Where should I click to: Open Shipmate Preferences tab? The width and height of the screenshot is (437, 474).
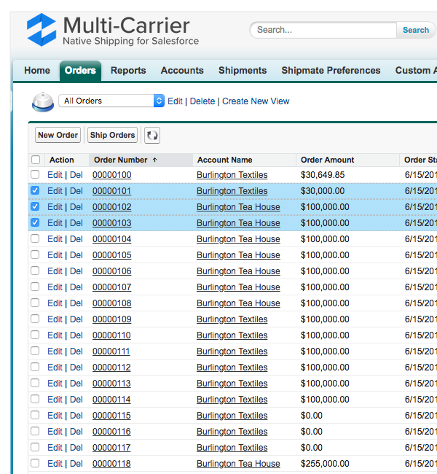coord(331,71)
